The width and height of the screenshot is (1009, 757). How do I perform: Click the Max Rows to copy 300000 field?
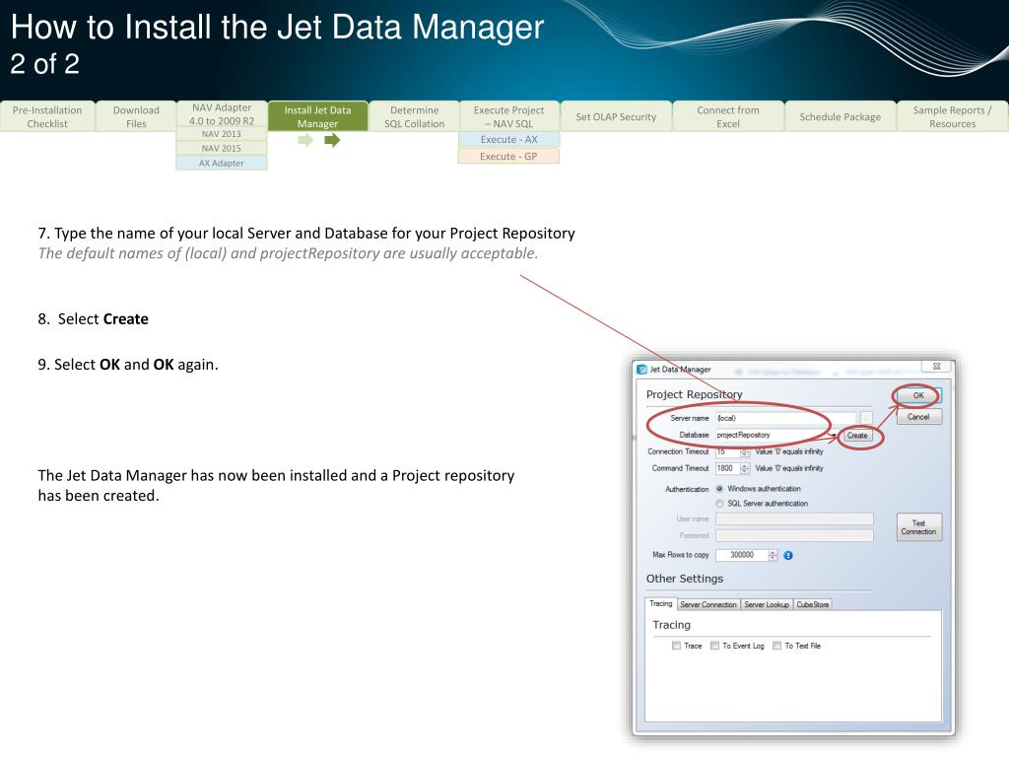click(742, 555)
